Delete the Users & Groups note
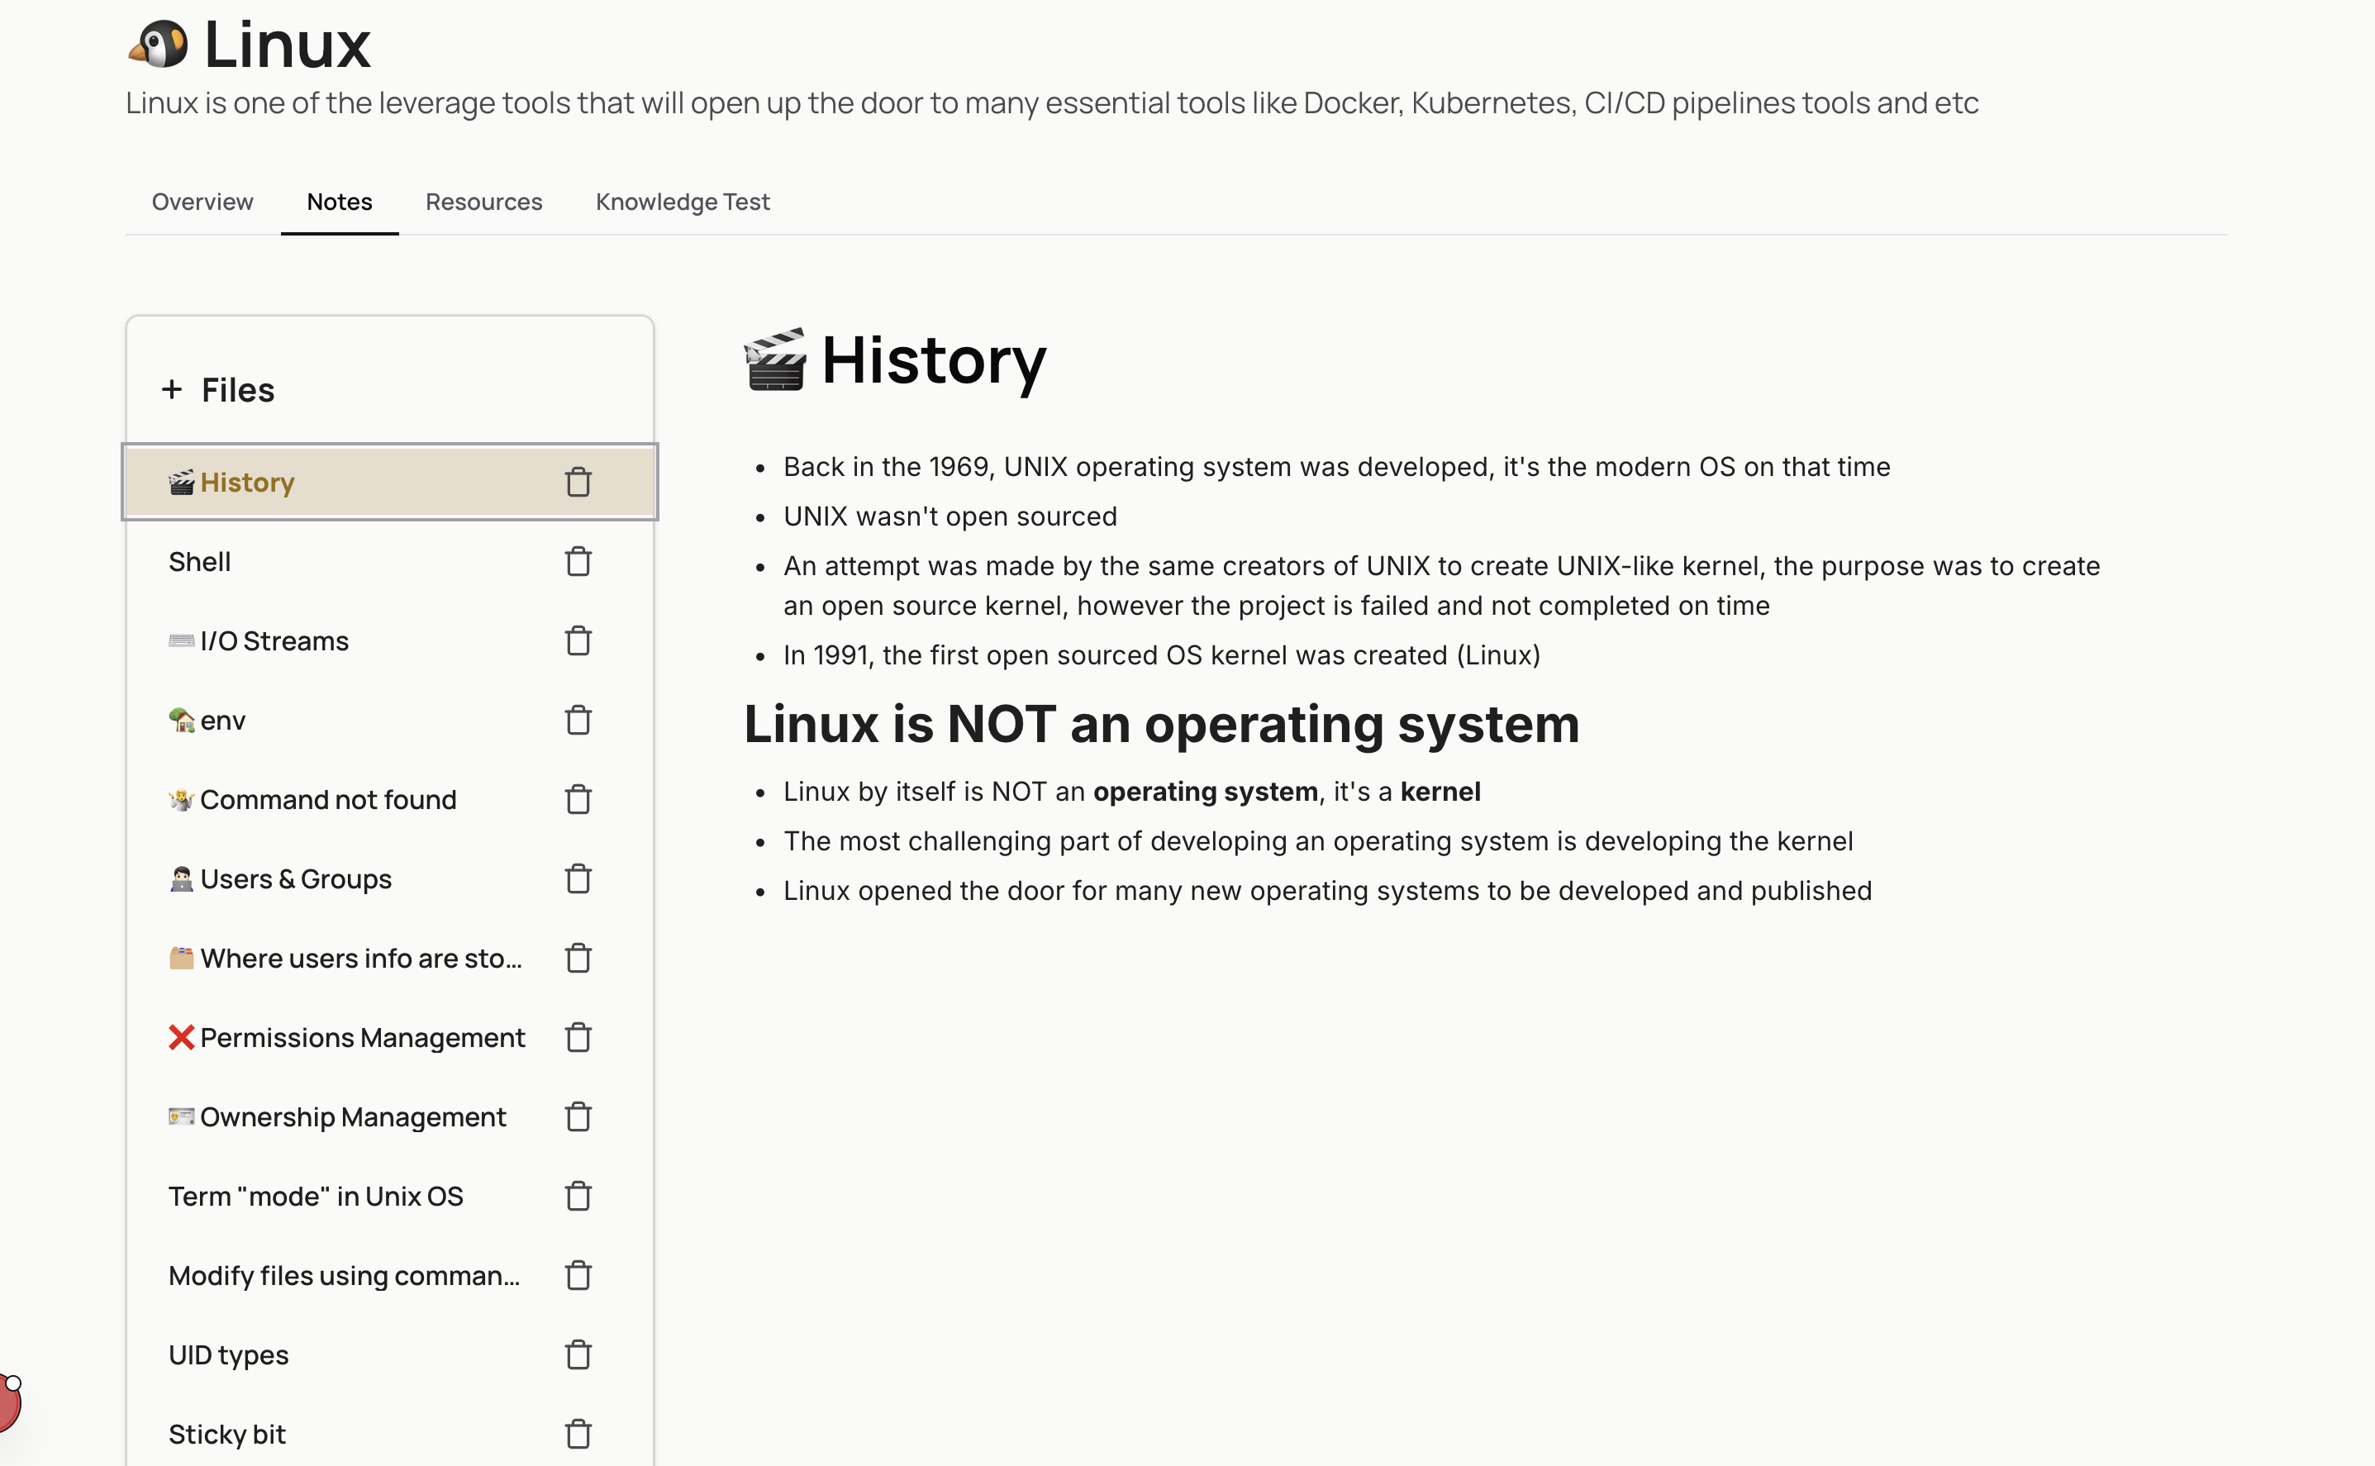 (578, 879)
